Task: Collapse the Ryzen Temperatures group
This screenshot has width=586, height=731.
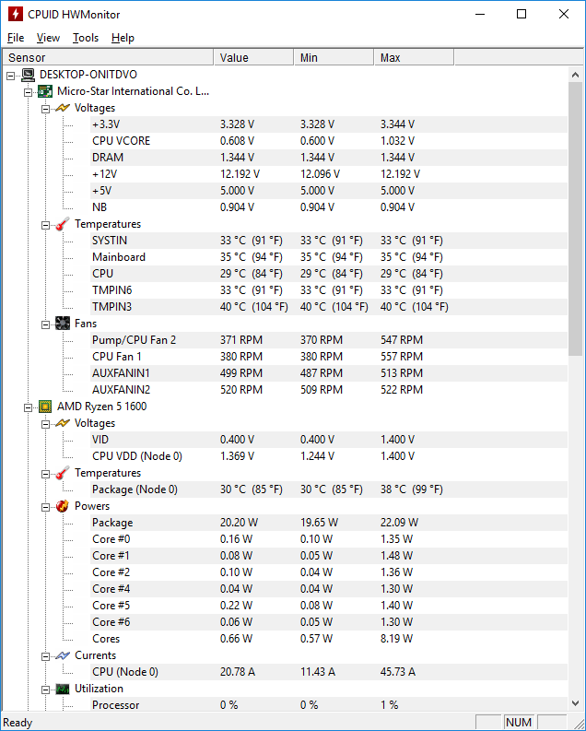Action: [45, 474]
